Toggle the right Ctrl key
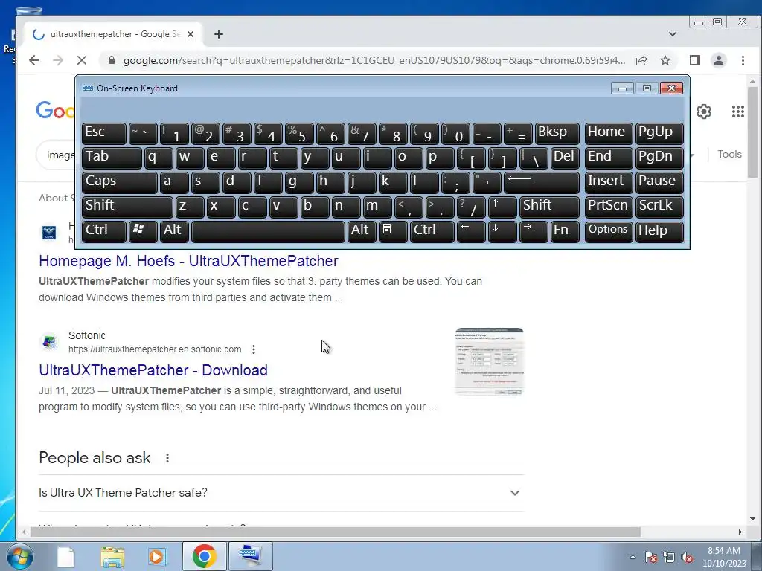762x571 pixels. tap(432, 230)
